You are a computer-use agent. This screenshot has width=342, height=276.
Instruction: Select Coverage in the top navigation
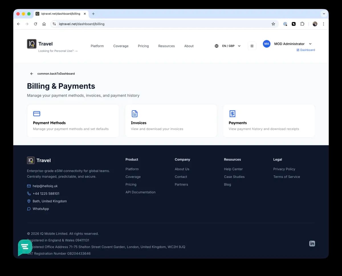pyautogui.click(x=121, y=46)
